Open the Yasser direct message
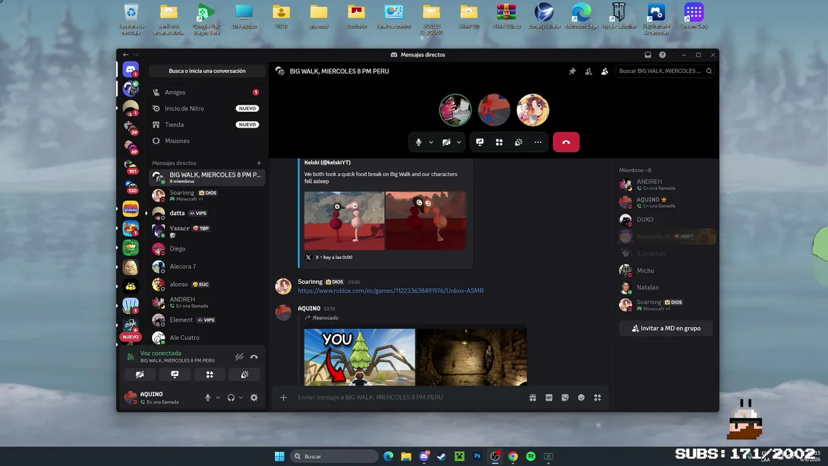This screenshot has width=828, height=466. pos(207,230)
